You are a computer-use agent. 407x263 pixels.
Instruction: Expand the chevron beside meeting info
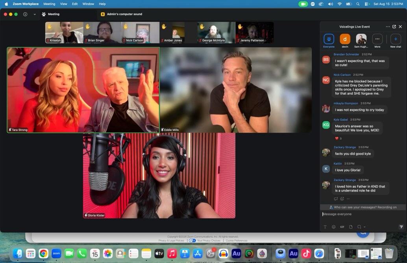[x=35, y=14]
